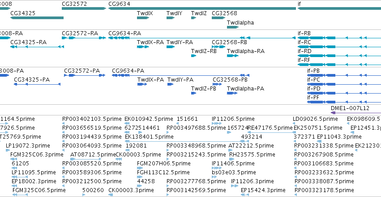Click the EK138401.5prime EST label
This screenshot has height=197, width=381.
click(x=149, y=137)
